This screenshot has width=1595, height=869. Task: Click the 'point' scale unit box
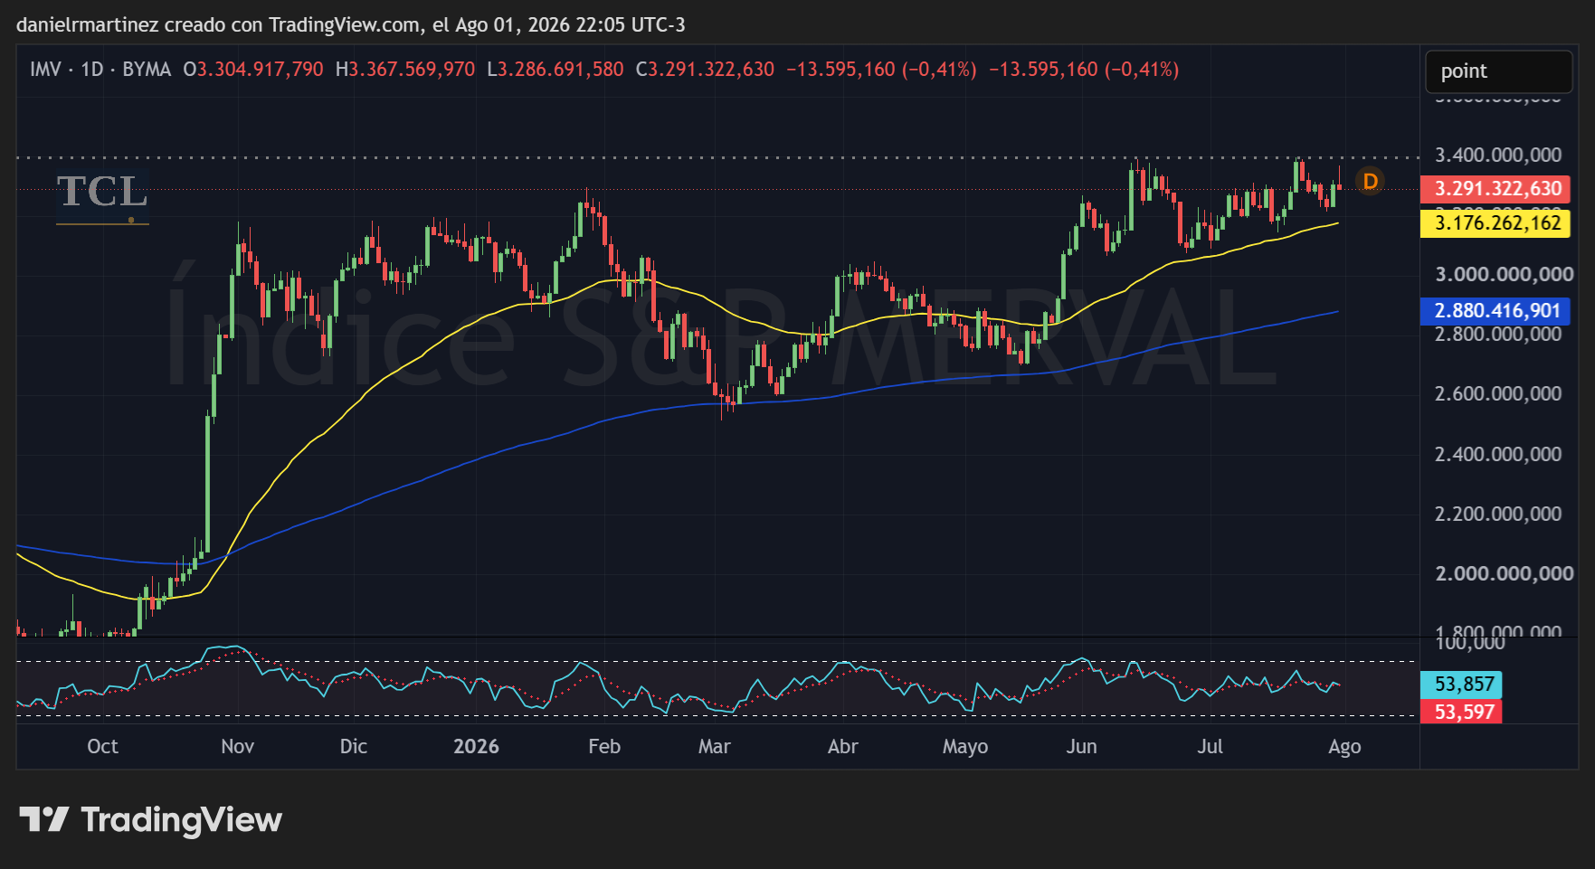tap(1499, 71)
